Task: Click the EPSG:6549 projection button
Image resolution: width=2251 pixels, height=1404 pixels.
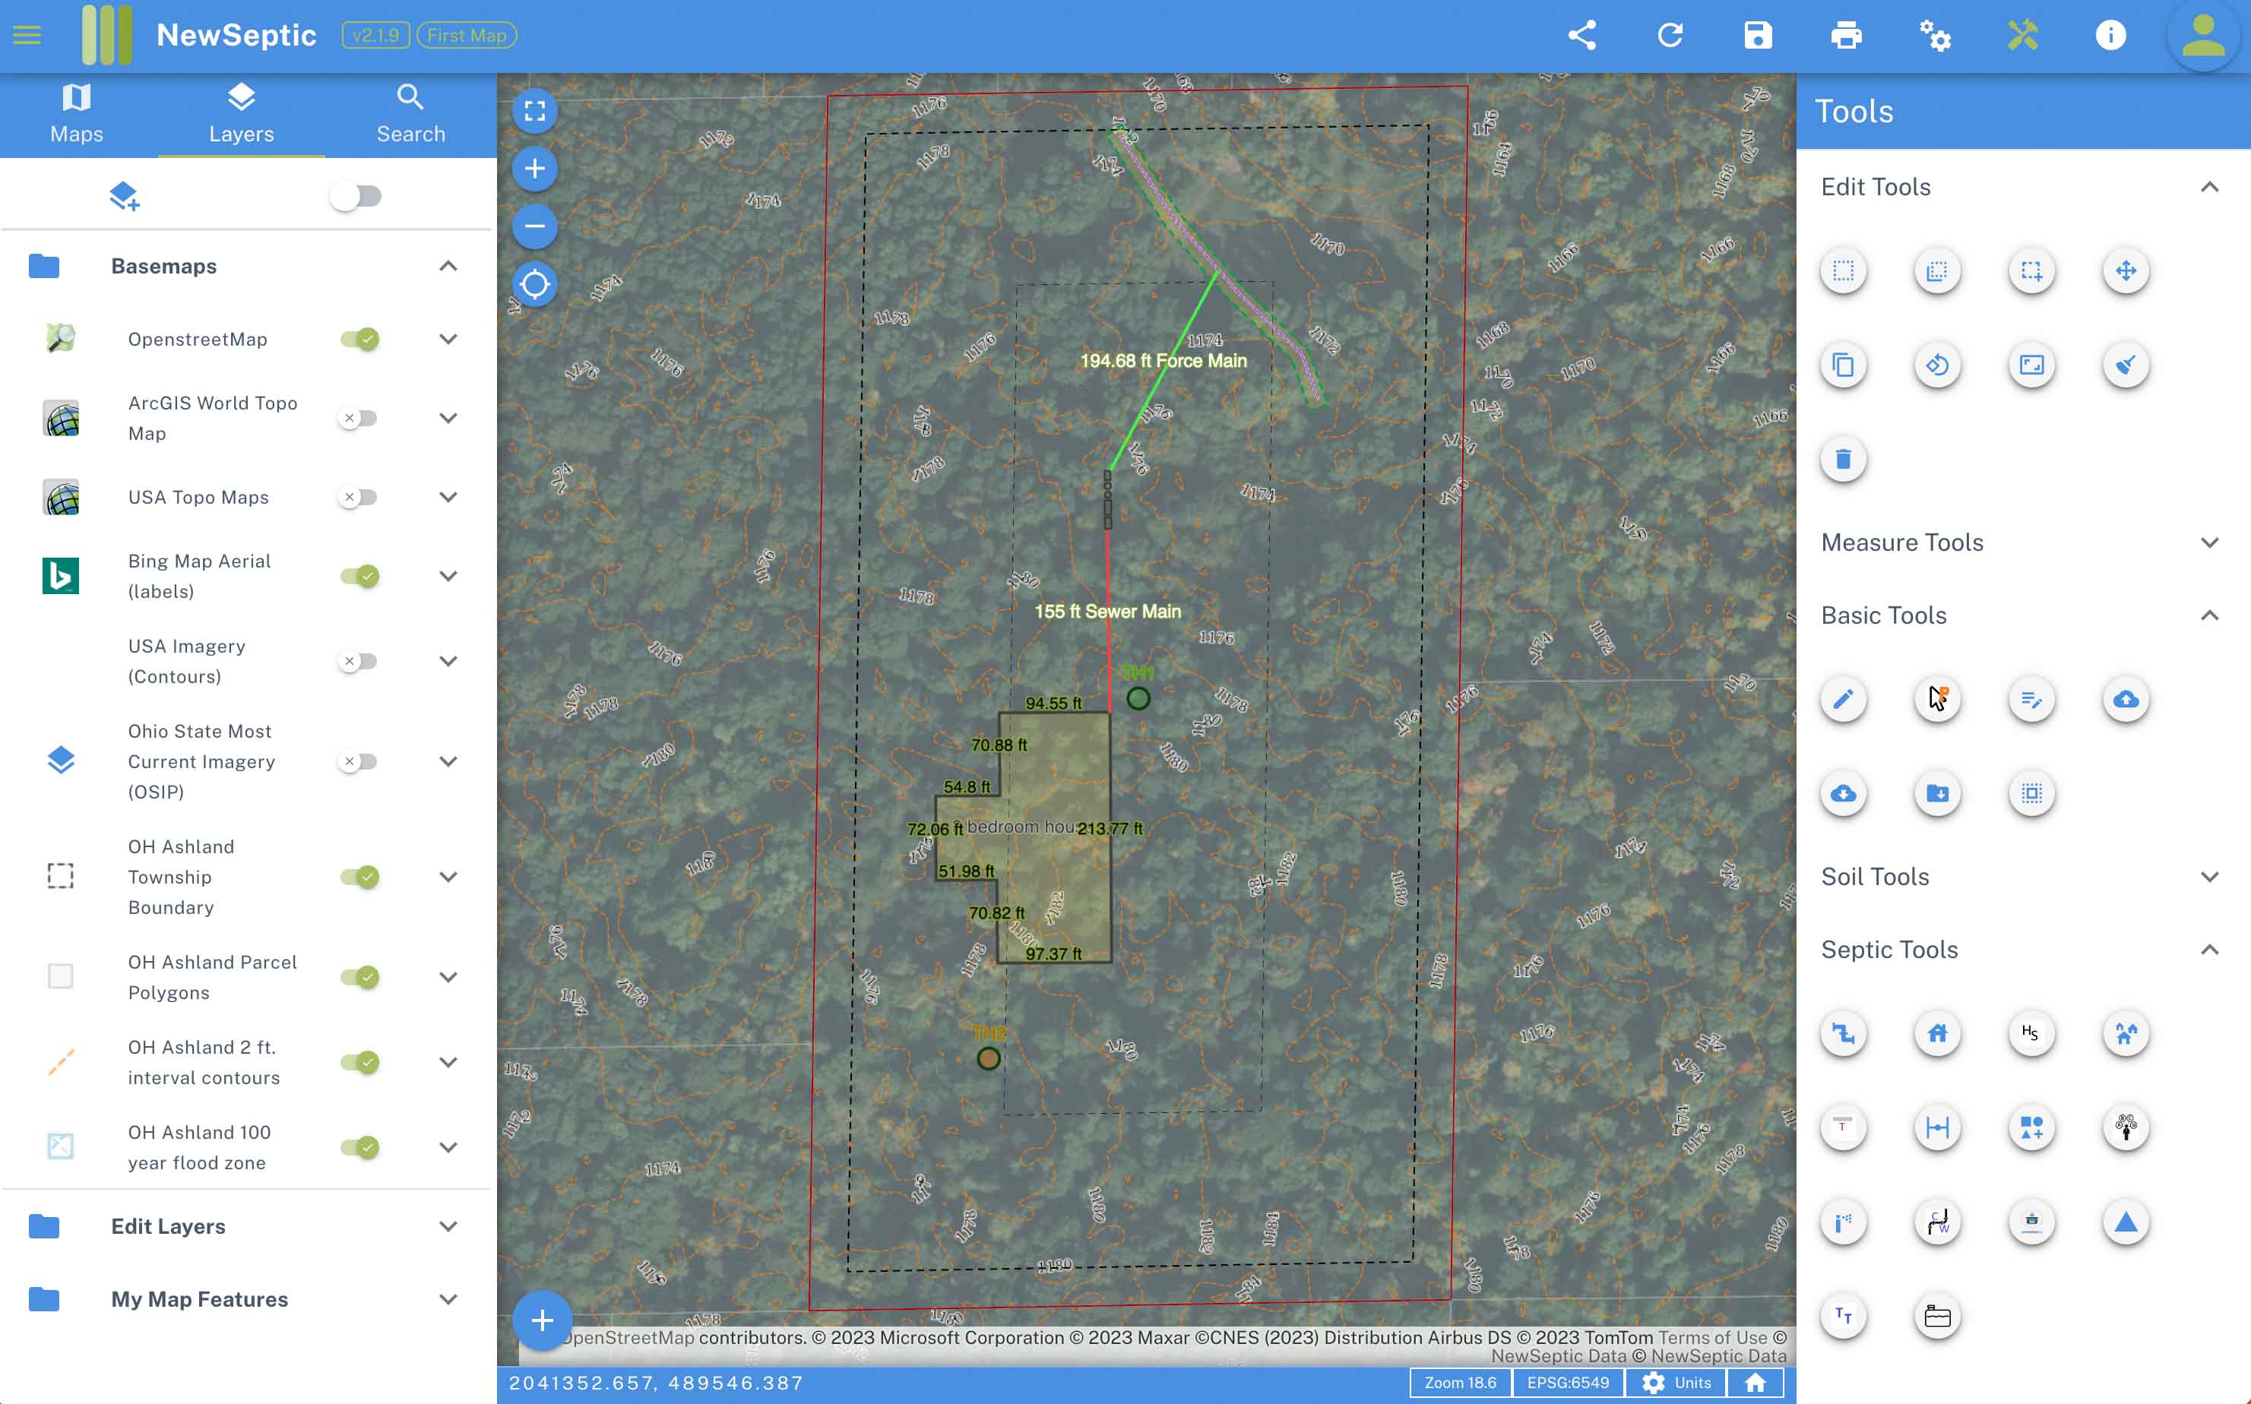Action: [x=1568, y=1383]
